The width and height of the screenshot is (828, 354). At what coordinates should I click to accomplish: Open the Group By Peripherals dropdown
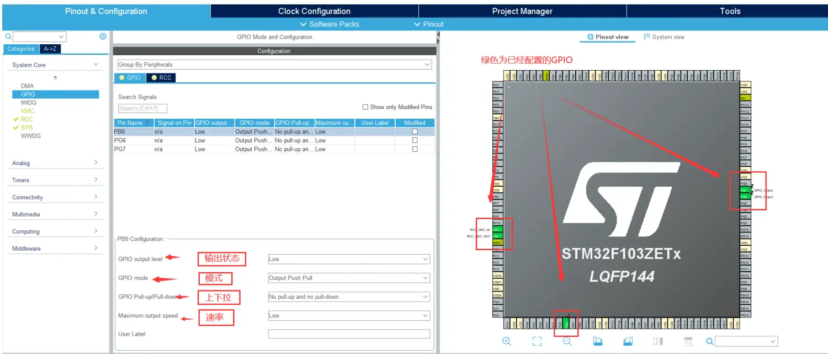(x=274, y=65)
